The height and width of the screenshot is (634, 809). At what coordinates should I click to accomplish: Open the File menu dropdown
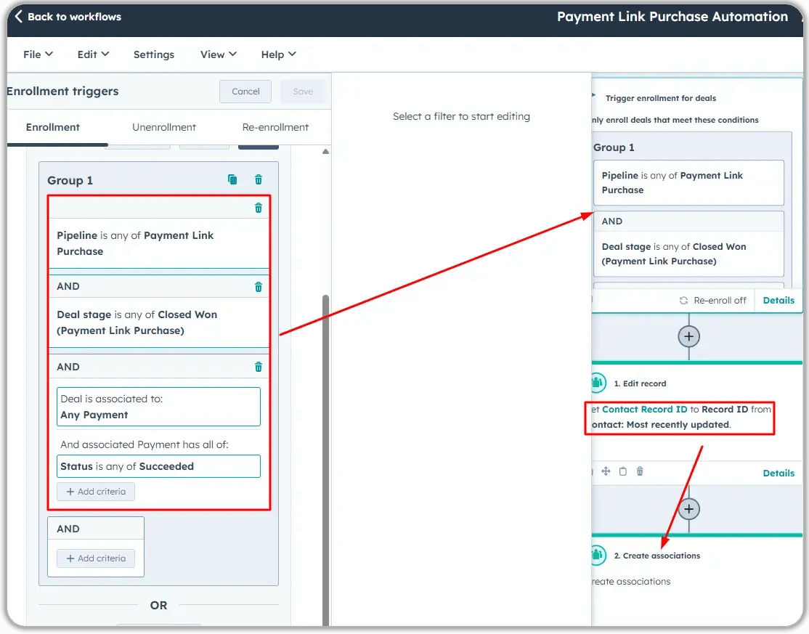pos(36,54)
